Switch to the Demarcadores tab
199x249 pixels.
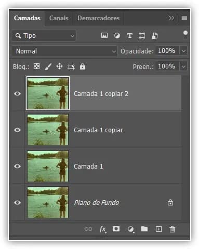(99, 18)
